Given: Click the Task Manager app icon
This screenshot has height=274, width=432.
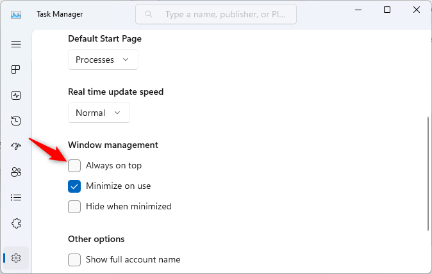Looking at the screenshot, I should click(17, 13).
